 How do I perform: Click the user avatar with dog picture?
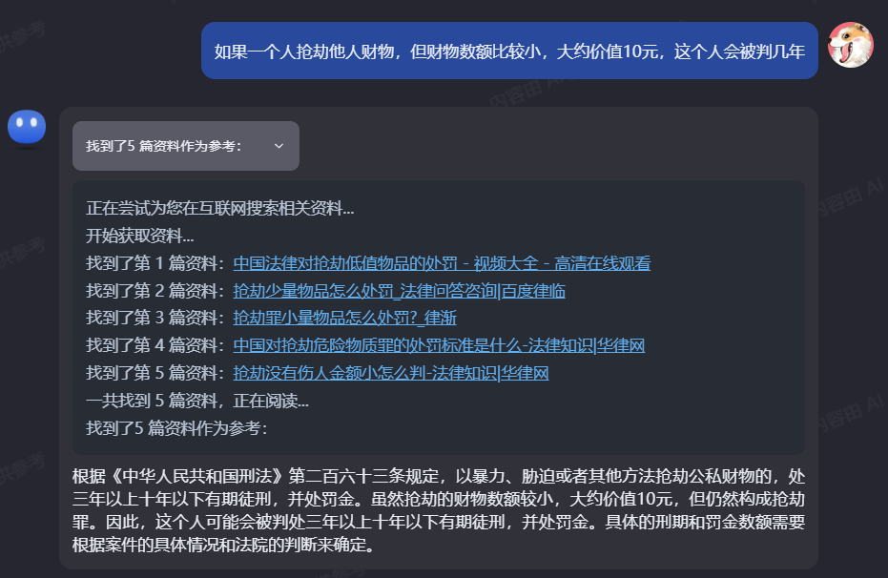850,45
